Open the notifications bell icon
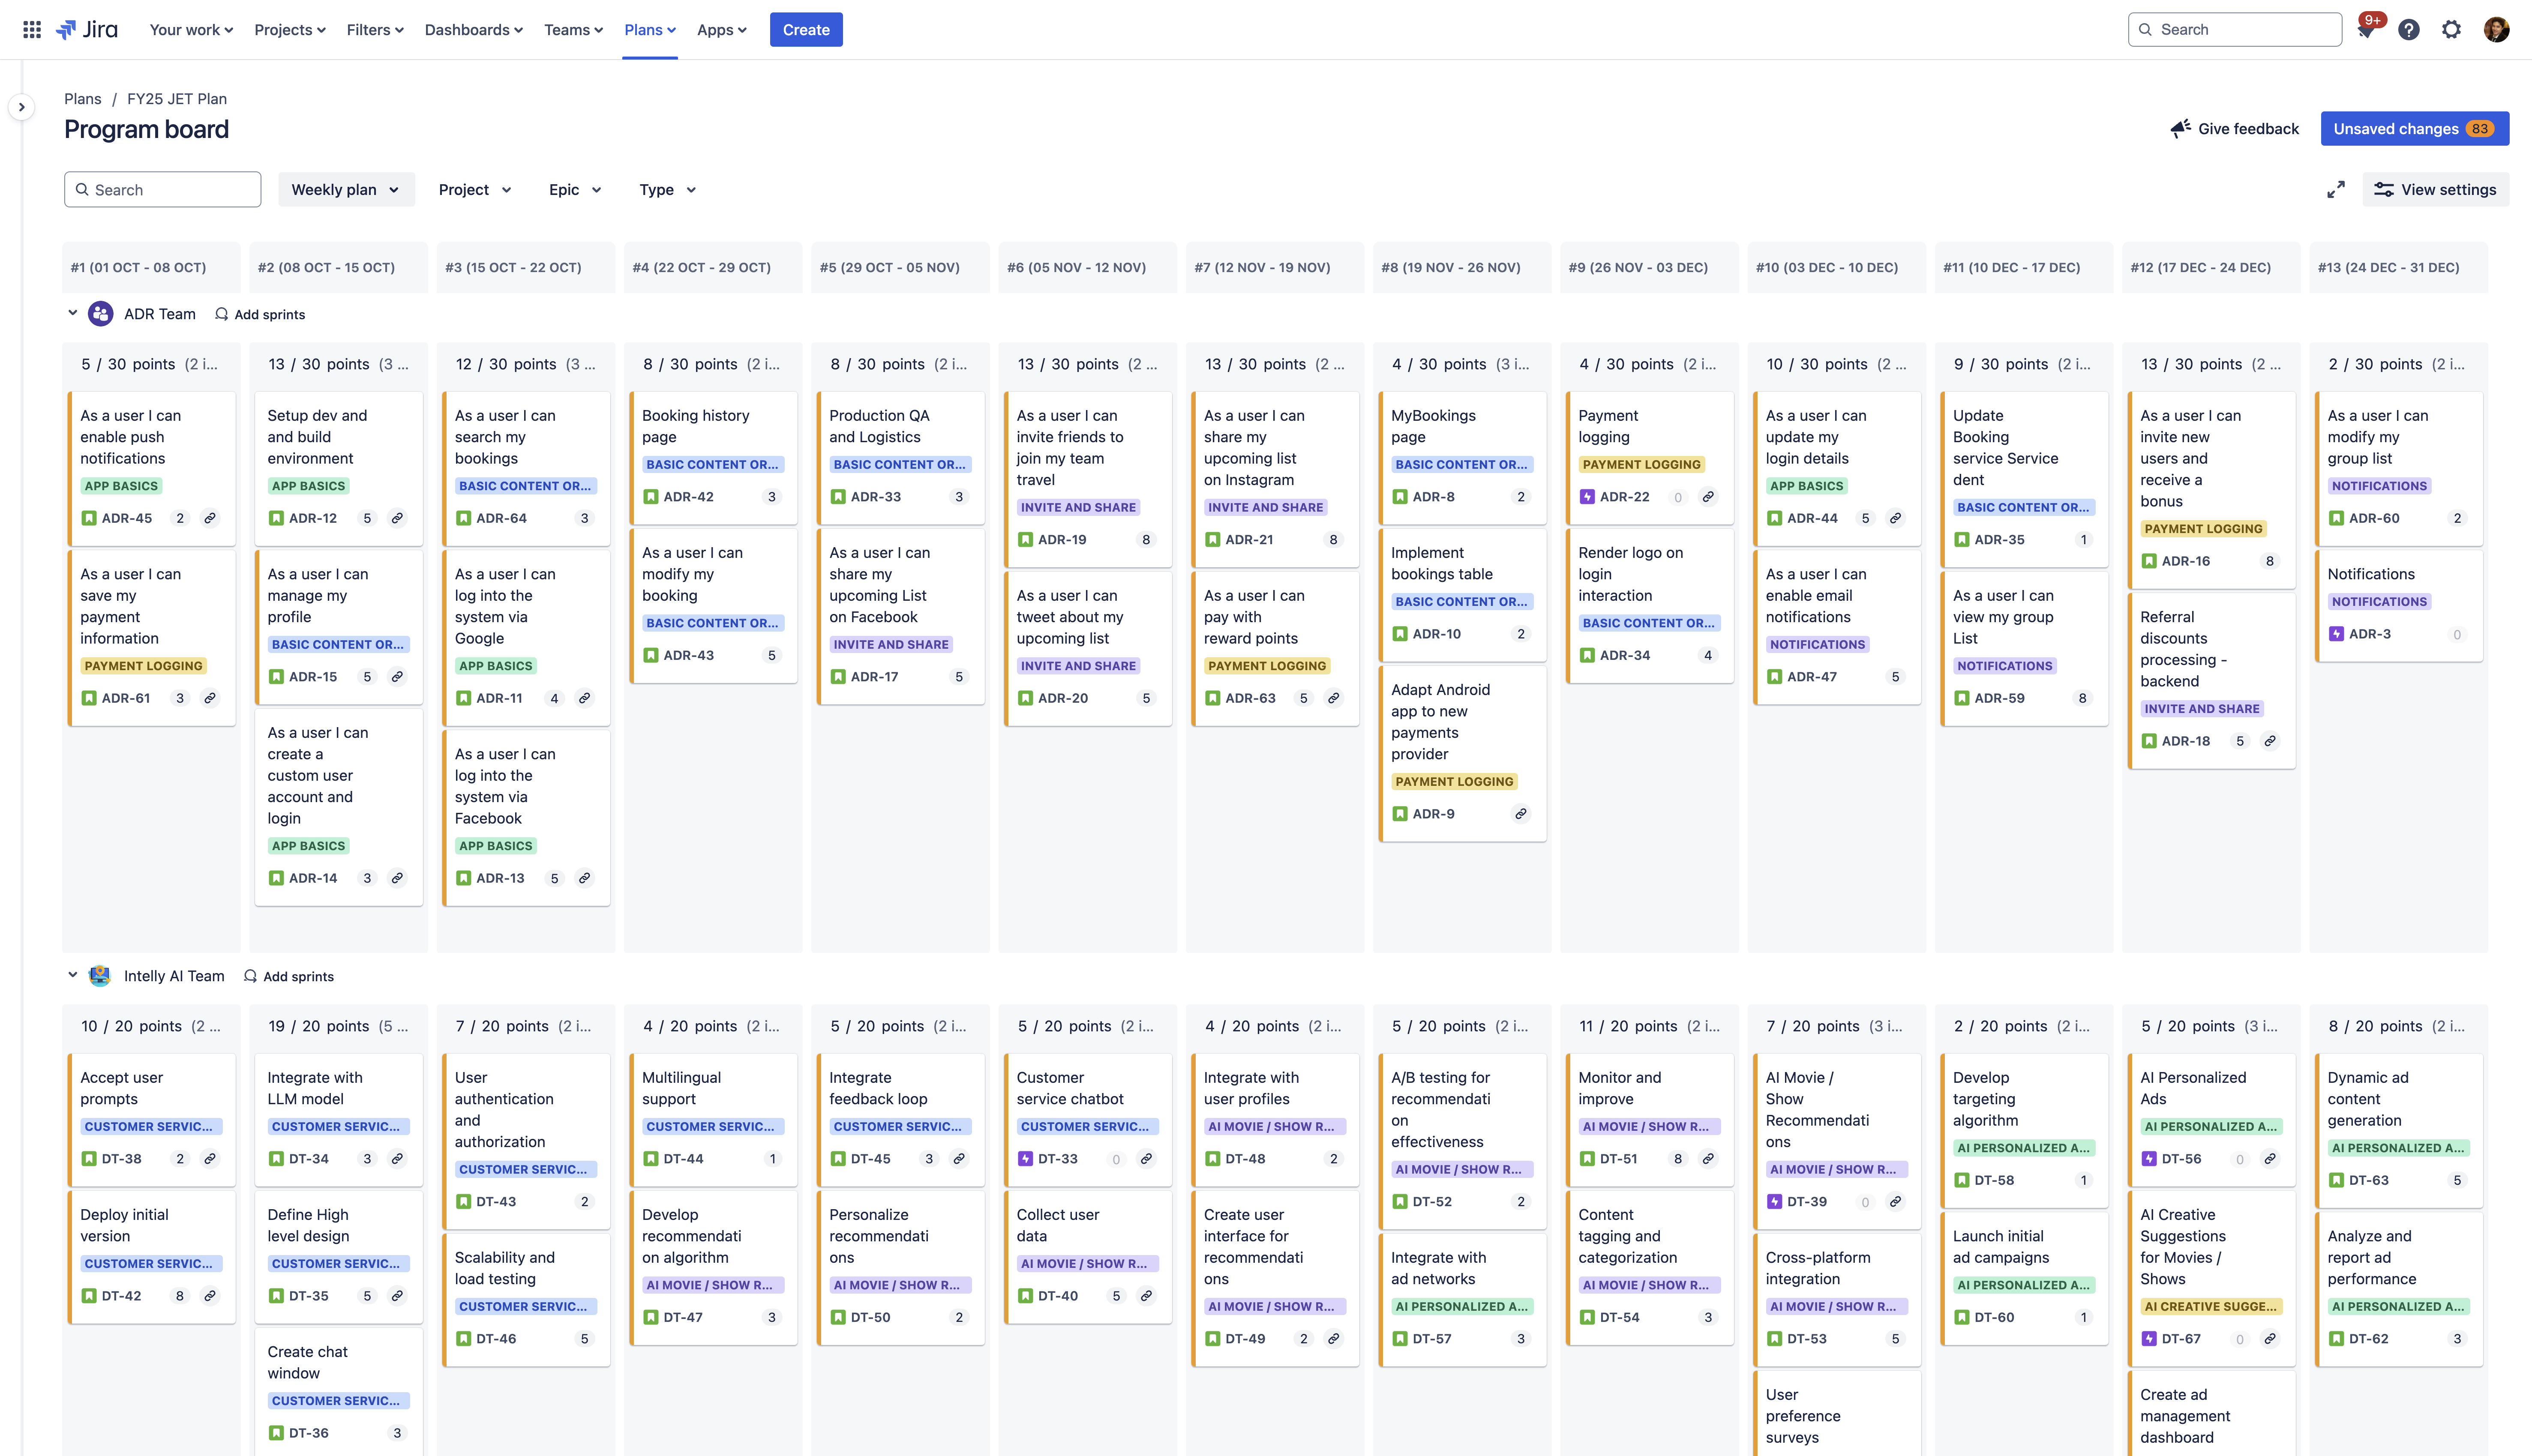 click(x=2366, y=30)
